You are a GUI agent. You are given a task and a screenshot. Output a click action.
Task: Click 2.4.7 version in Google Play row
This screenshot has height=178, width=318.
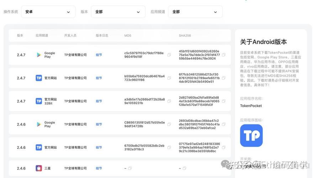[x=21, y=55]
